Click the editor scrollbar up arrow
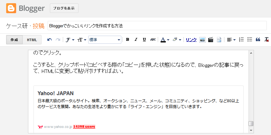Screen dimensions: 271x135 [x=251, y=53]
